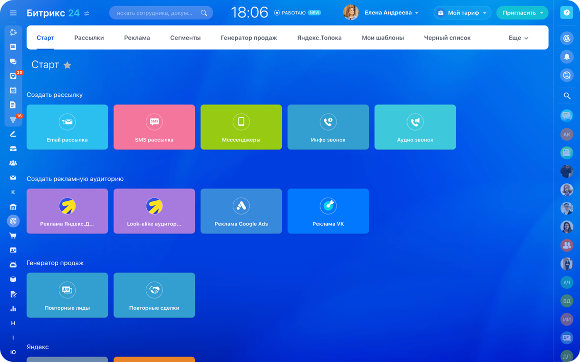Open the Реклама Google Ads tile
This screenshot has width=580, height=362.
tap(241, 211)
